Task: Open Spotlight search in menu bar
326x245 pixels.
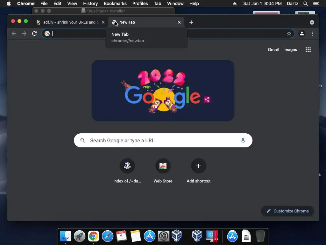Action: click(305, 4)
